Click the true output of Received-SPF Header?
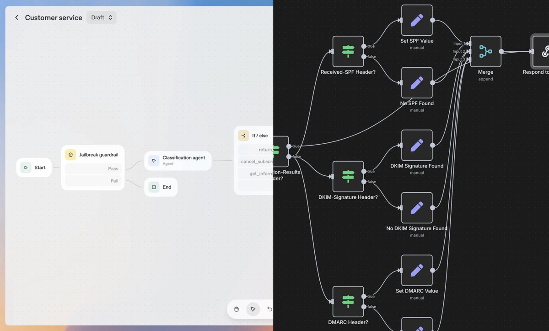 [364, 46]
